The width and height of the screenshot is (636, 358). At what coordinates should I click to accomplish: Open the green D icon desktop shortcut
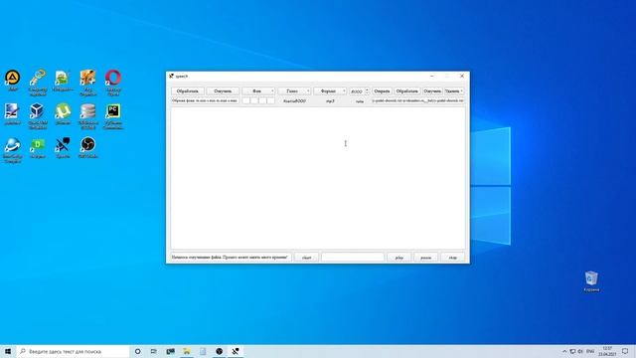[38, 148]
